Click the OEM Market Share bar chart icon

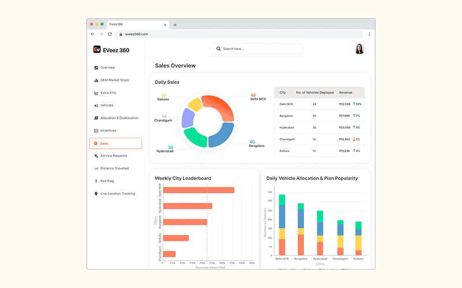tap(96, 80)
